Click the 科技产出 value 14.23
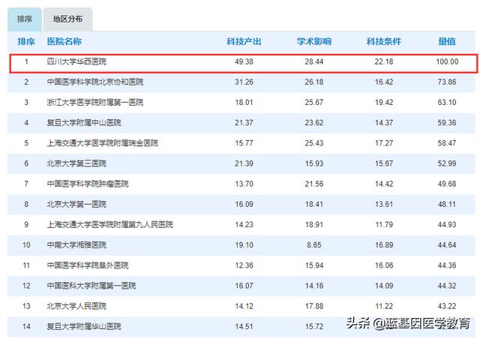Image resolution: width=480 pixels, height=339 pixels. (244, 224)
